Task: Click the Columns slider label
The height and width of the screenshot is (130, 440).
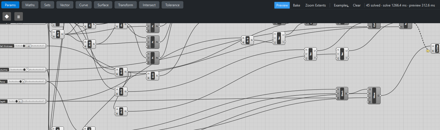Action: click(5, 70)
